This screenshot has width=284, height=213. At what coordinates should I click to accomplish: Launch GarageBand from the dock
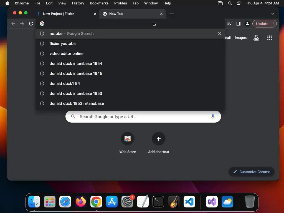click(x=174, y=202)
